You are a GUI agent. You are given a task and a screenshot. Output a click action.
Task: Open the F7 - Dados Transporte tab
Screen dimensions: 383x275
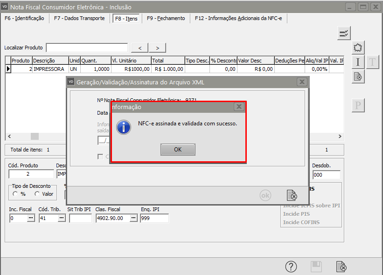(x=79, y=18)
